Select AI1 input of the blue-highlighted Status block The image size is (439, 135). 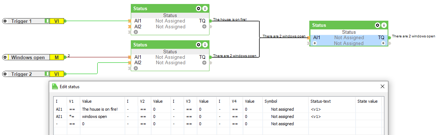coord(317,37)
